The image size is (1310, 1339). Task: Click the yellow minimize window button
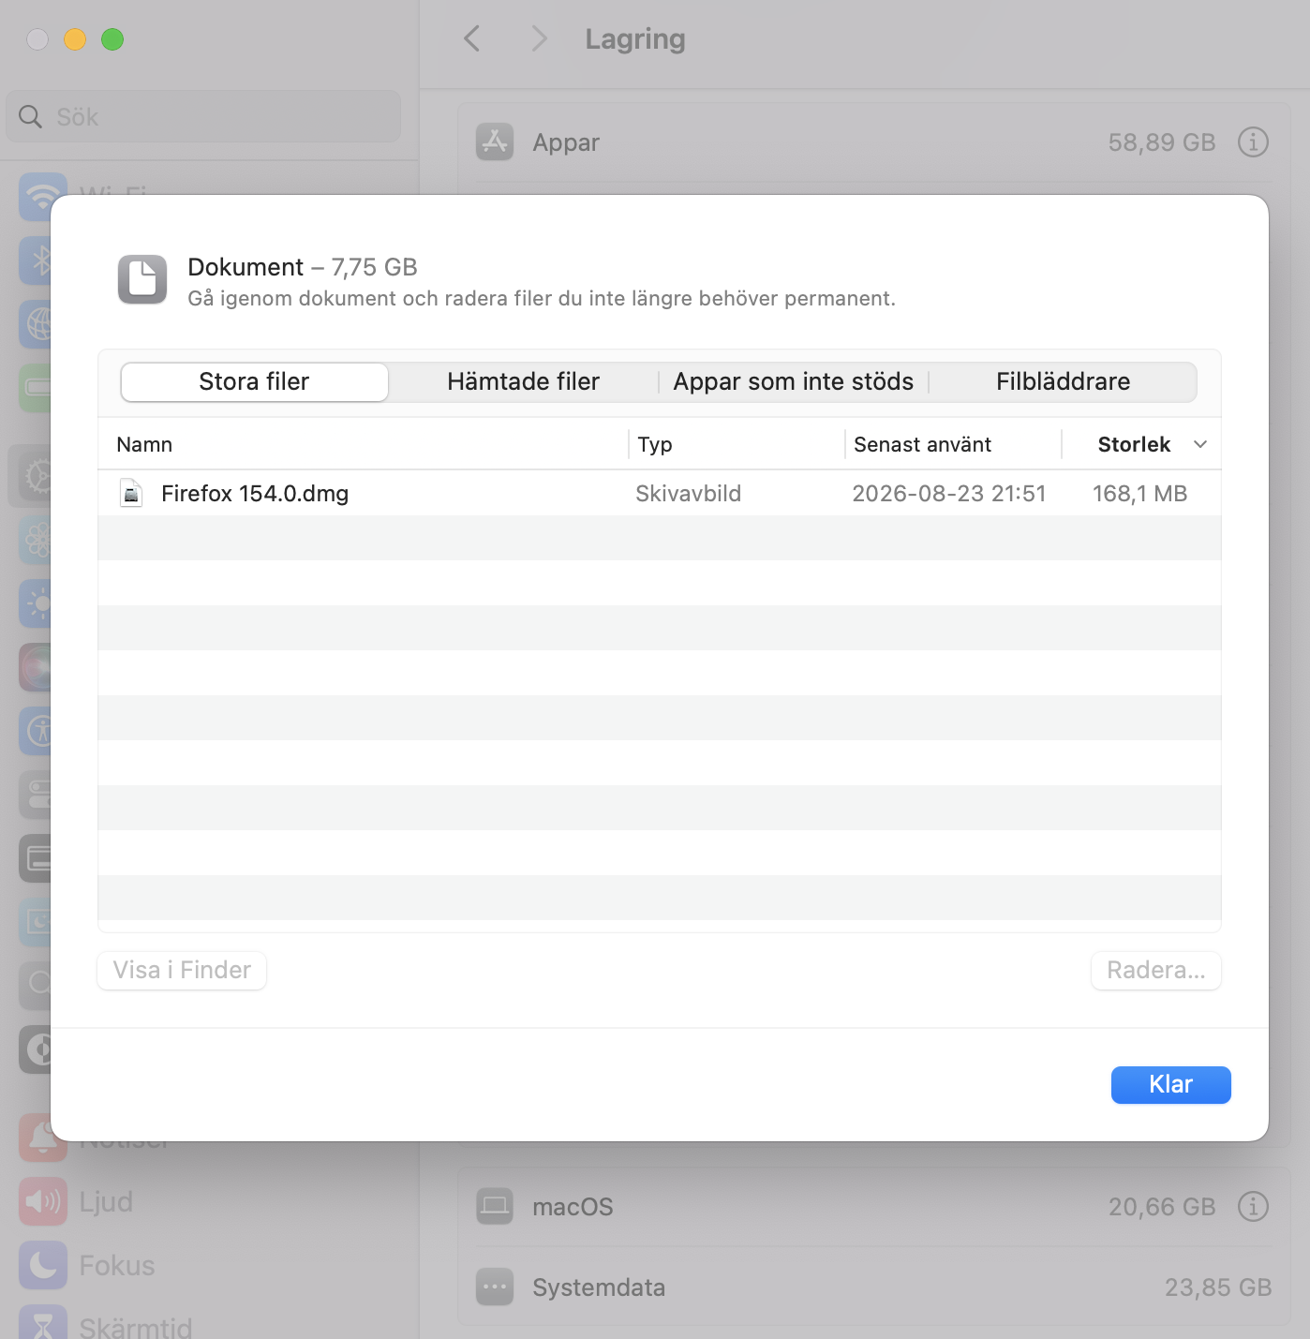click(x=75, y=39)
